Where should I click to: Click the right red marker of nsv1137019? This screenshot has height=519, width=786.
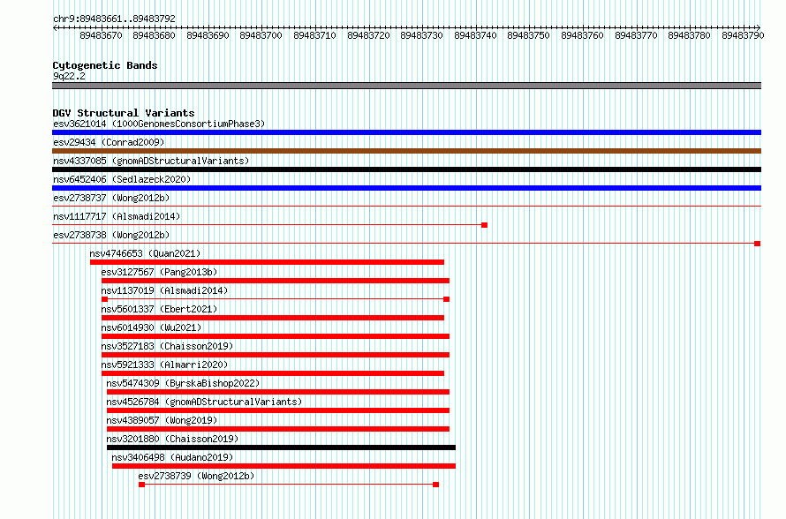click(x=447, y=299)
